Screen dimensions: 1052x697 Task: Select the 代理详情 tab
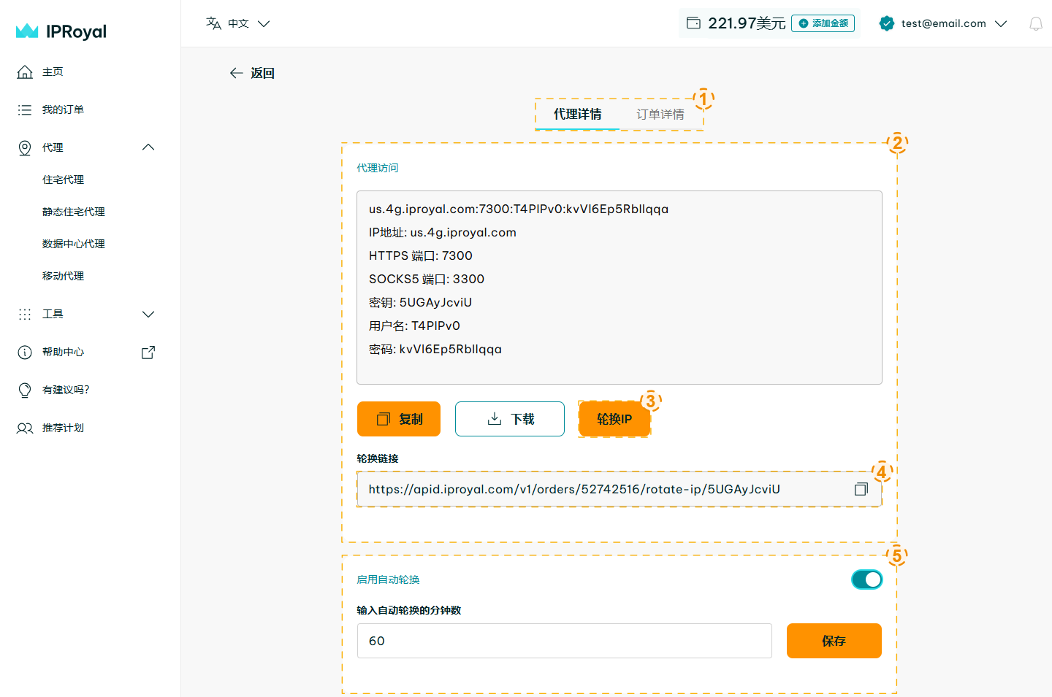[x=577, y=115]
